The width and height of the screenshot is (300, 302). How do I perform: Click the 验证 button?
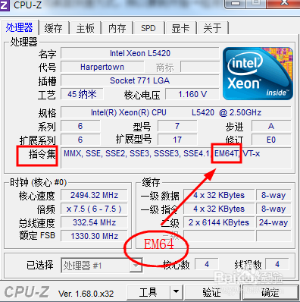[x=211, y=292]
